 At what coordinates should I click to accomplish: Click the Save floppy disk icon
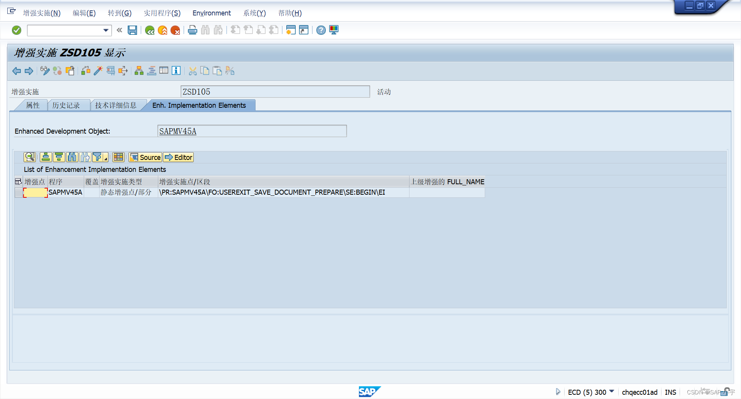pos(132,30)
